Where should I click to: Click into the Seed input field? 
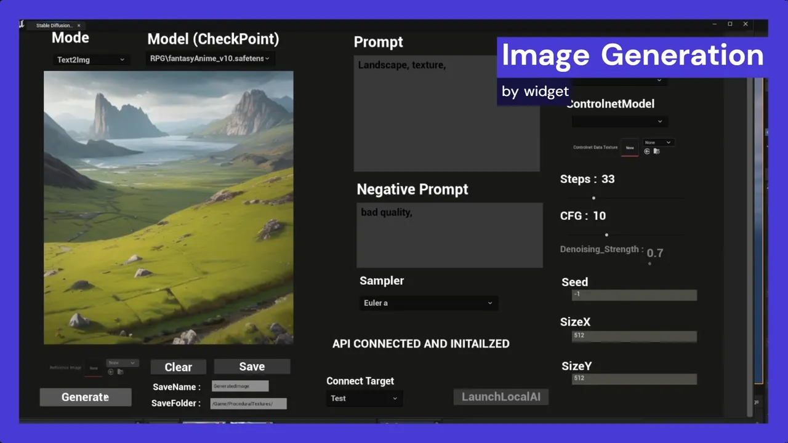click(x=634, y=295)
